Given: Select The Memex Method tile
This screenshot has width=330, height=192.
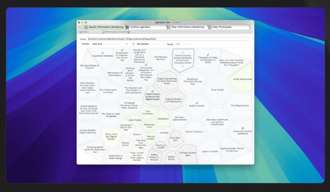Looking at the screenshot, I should [161, 58].
